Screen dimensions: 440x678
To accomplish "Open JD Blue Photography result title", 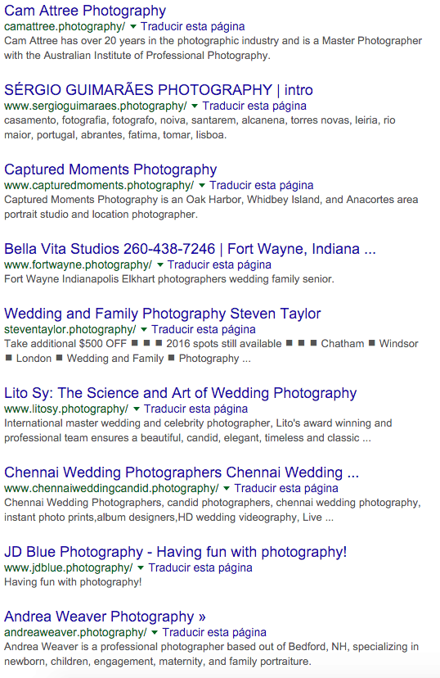I will [176, 552].
